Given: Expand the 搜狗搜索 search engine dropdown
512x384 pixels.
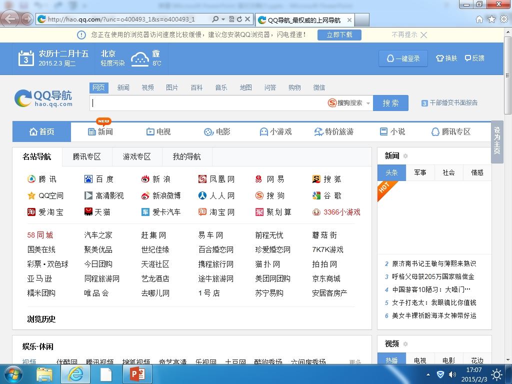Looking at the screenshot, I should (368, 103).
